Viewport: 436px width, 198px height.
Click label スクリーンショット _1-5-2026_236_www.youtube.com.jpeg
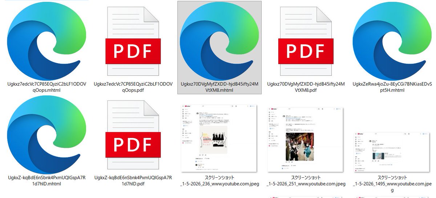[x=219, y=181]
